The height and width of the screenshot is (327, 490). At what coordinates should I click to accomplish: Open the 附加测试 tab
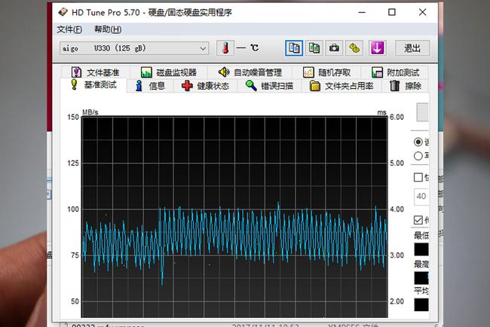coord(396,72)
